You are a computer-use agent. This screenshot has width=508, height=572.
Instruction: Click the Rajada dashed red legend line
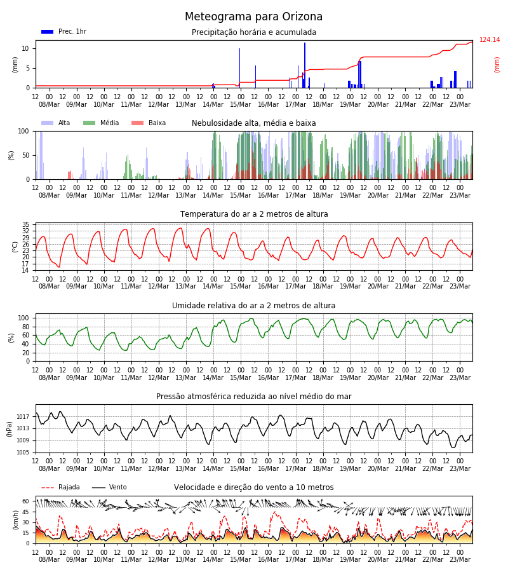point(48,487)
